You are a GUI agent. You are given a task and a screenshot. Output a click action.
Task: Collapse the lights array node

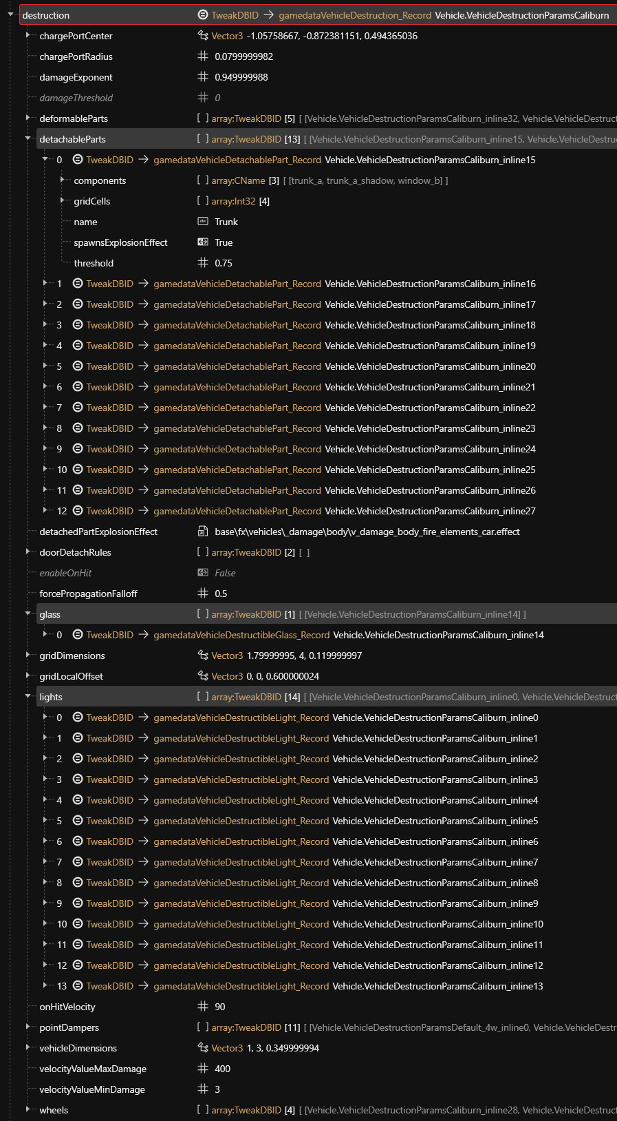(x=28, y=697)
